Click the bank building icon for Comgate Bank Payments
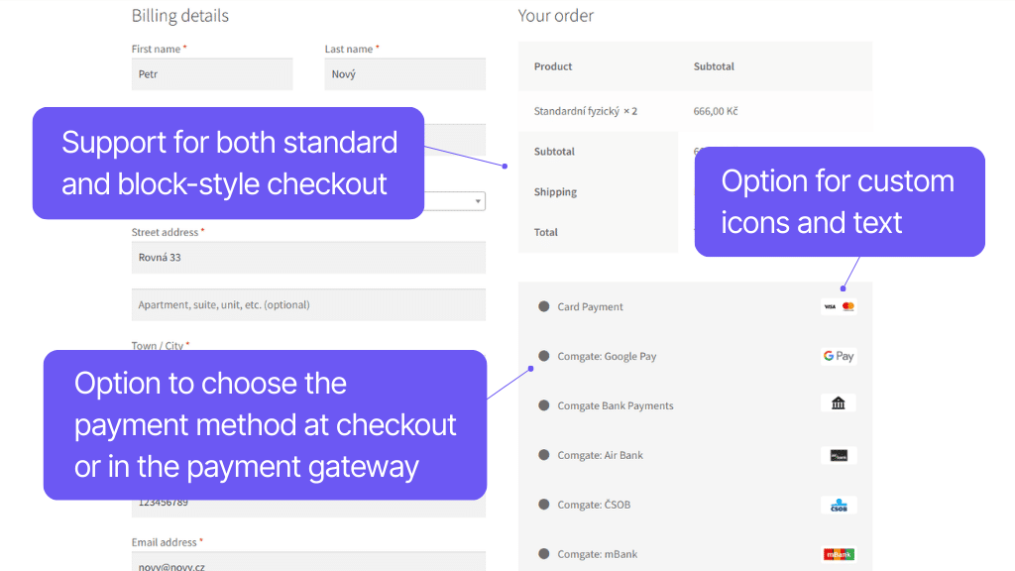 point(838,403)
